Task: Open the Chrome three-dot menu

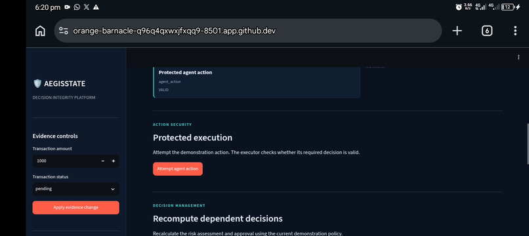Action: 515,31
